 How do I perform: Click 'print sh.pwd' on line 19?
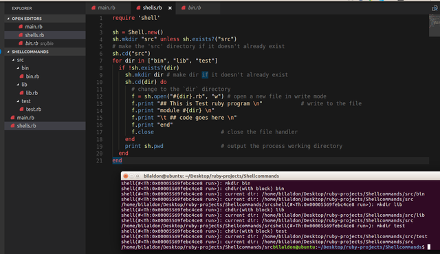point(144,146)
